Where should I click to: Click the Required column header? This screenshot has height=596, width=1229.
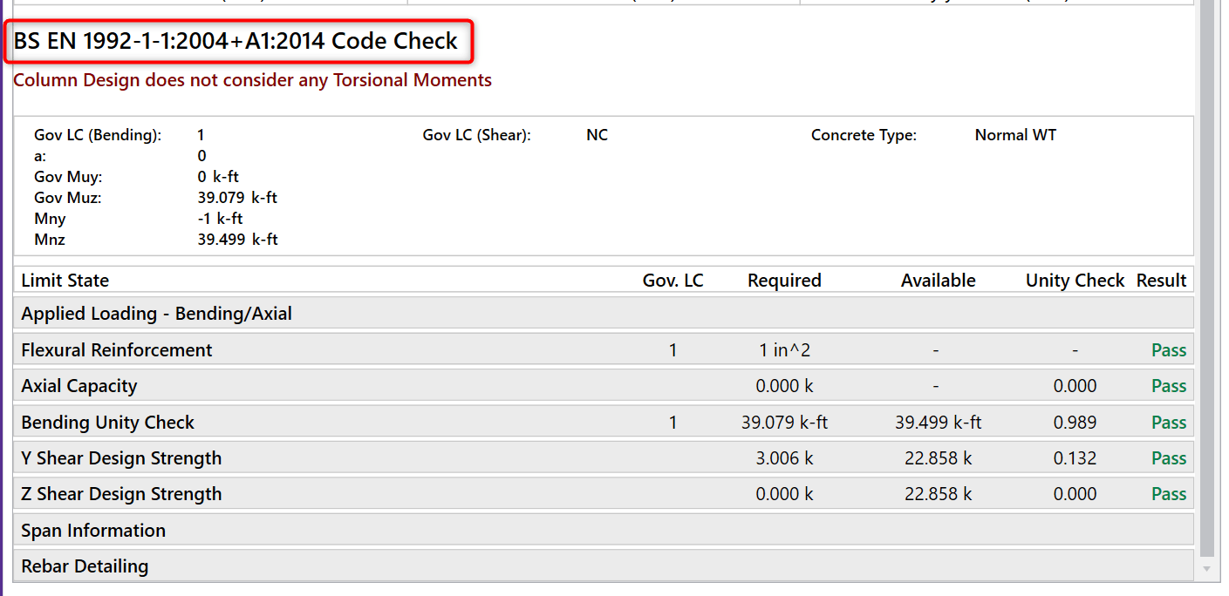pos(784,281)
